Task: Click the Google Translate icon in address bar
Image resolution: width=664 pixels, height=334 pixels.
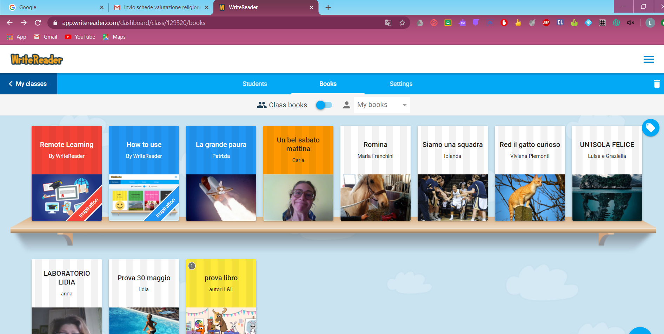Action: pos(388,23)
